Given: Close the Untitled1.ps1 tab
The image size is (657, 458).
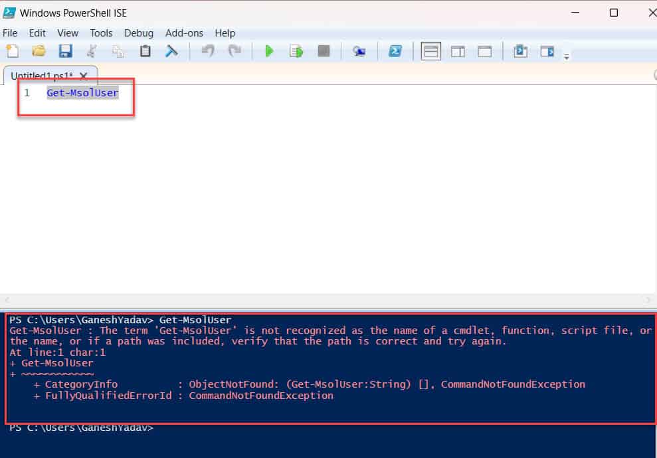Looking at the screenshot, I should [84, 76].
